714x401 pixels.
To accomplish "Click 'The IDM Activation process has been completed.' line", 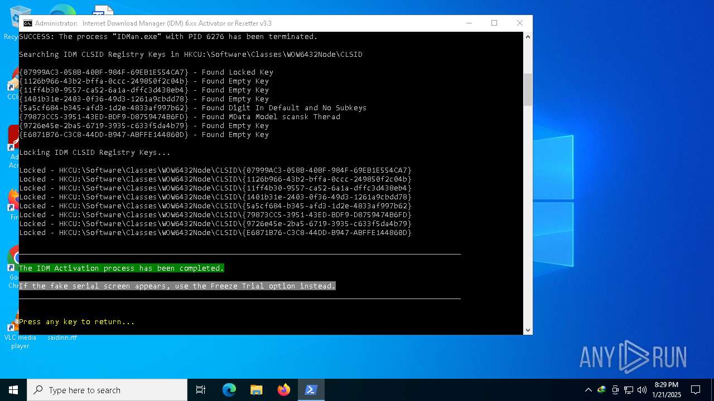I will 122,268.
